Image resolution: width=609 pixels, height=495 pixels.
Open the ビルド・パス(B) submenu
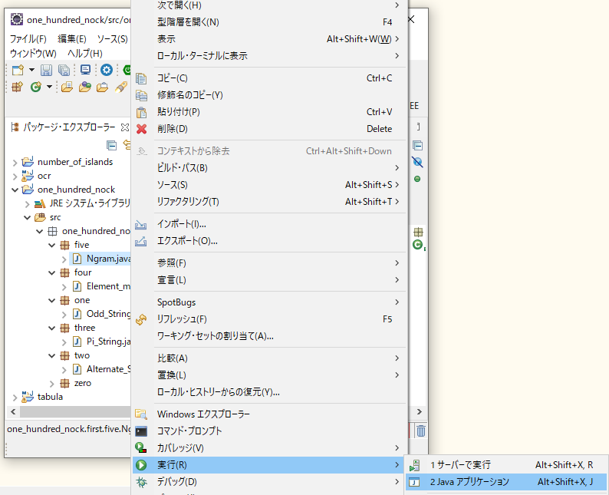[270, 168]
